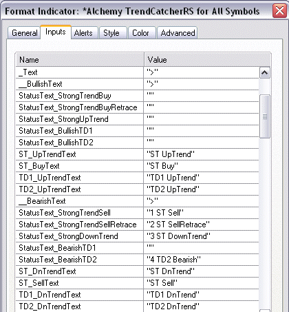Image resolution: width=289 pixels, height=312 pixels.
Task: Click the Value column header
Action: pyautogui.click(x=207, y=60)
